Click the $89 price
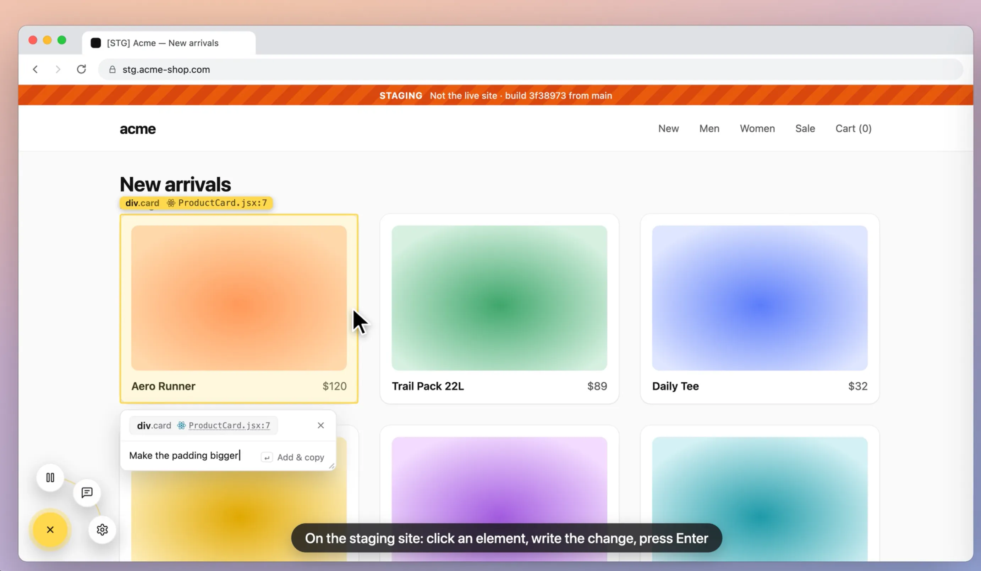 [x=597, y=386]
